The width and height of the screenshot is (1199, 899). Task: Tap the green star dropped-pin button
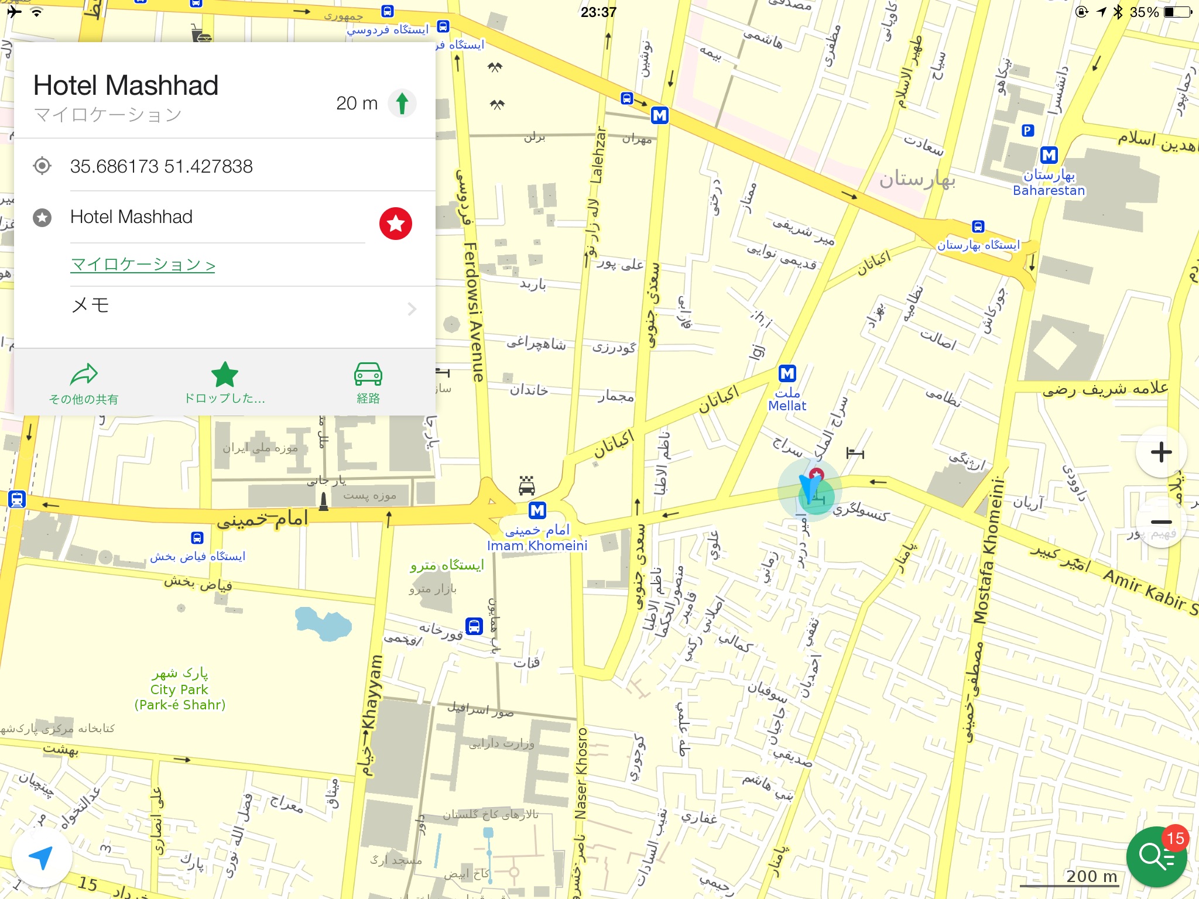click(225, 383)
